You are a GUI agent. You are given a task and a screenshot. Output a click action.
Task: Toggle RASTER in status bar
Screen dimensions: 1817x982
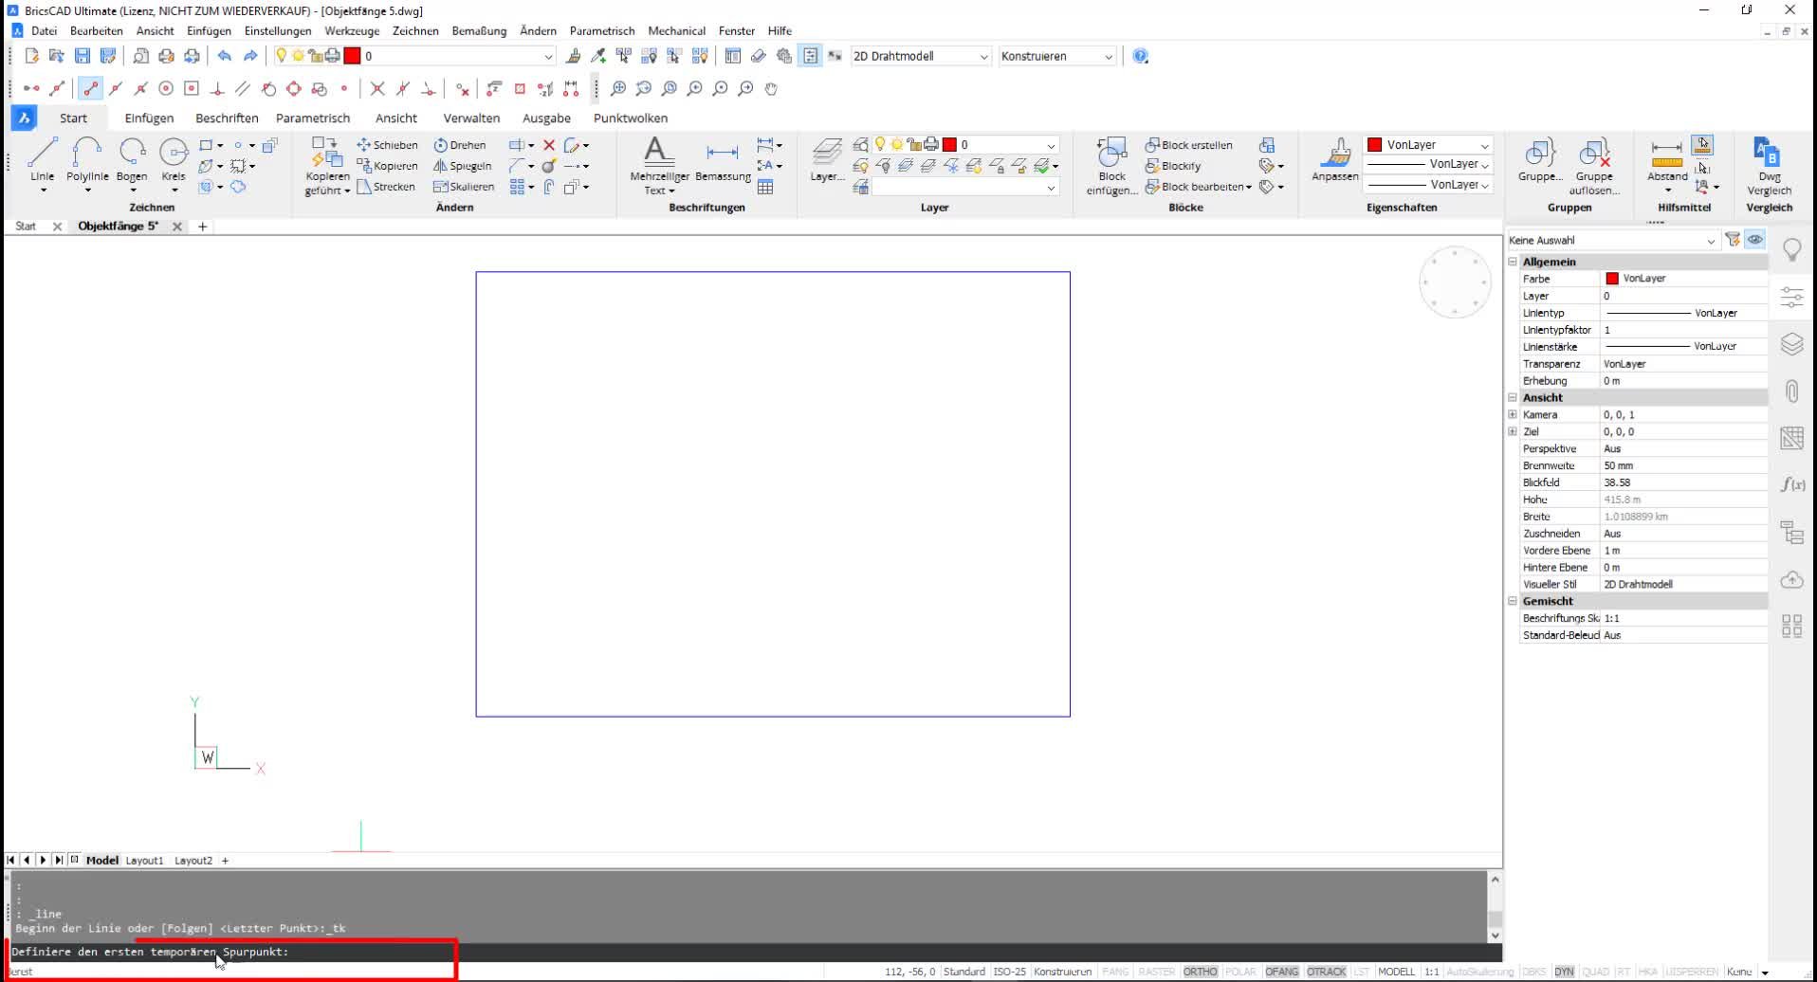click(1156, 972)
